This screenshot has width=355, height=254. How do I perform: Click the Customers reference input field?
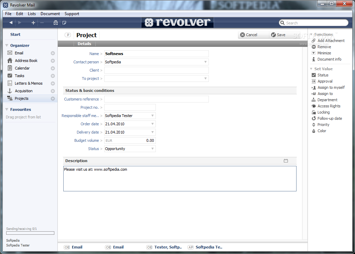point(156,99)
